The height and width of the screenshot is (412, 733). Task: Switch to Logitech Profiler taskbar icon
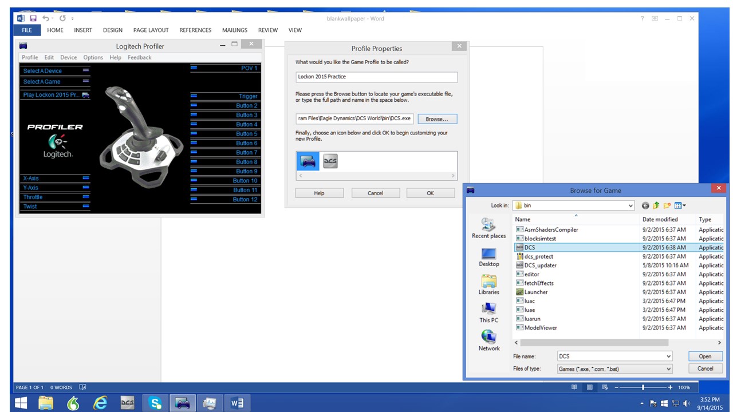[183, 403]
